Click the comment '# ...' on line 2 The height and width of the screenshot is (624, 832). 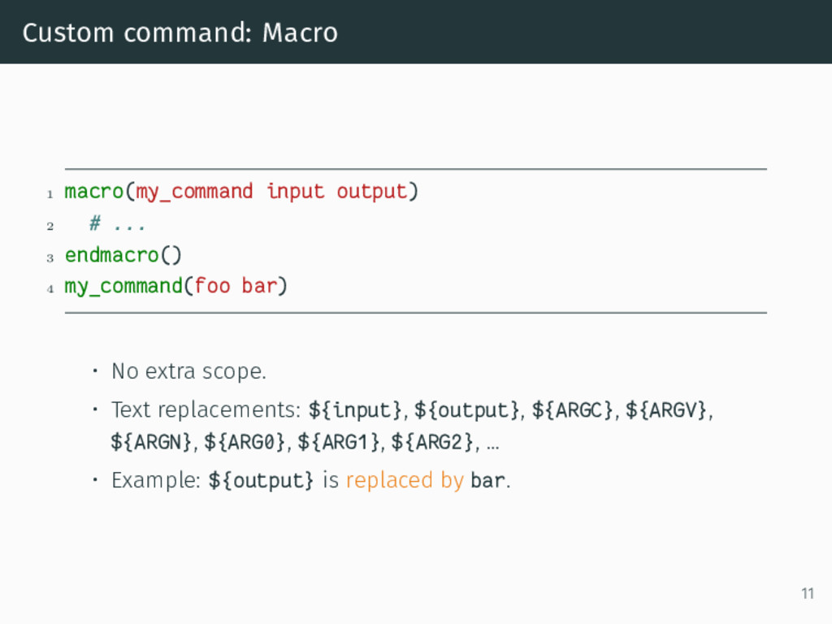(x=117, y=223)
